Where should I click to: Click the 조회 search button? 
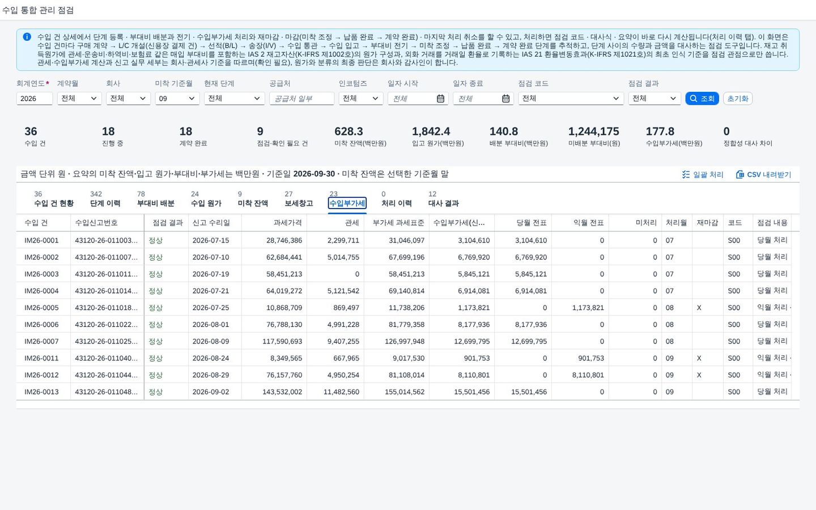(702, 99)
